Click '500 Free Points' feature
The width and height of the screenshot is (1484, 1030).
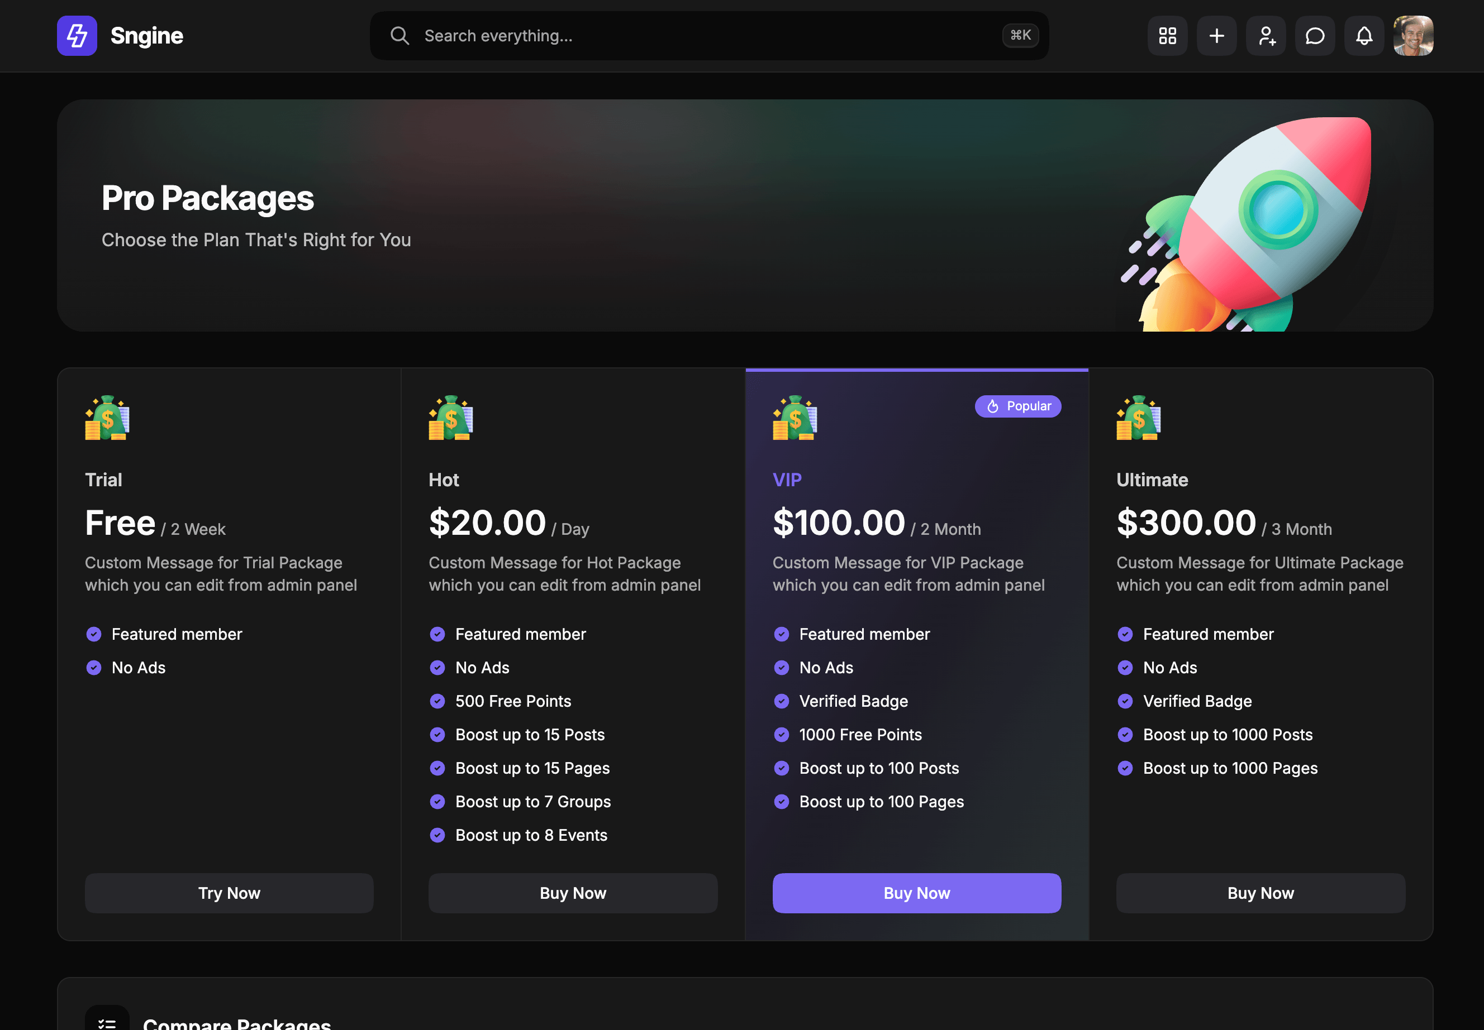[513, 701]
